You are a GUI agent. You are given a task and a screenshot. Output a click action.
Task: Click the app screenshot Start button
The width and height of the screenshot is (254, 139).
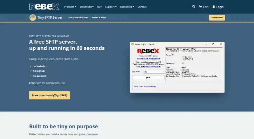coord(148,78)
